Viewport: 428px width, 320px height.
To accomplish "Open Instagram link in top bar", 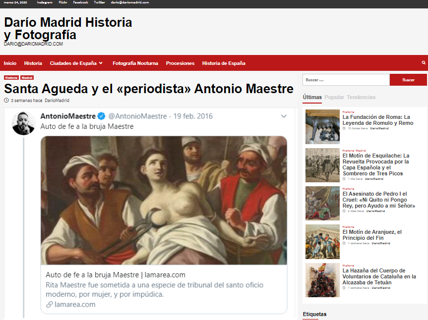I will click(45, 2).
